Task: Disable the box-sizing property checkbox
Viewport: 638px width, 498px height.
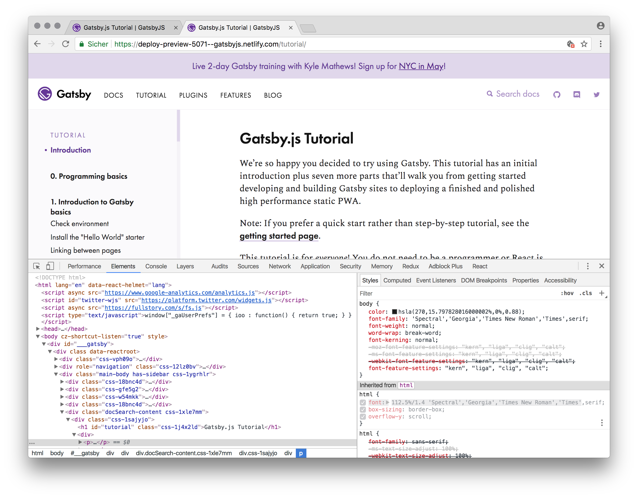Action: click(x=363, y=410)
